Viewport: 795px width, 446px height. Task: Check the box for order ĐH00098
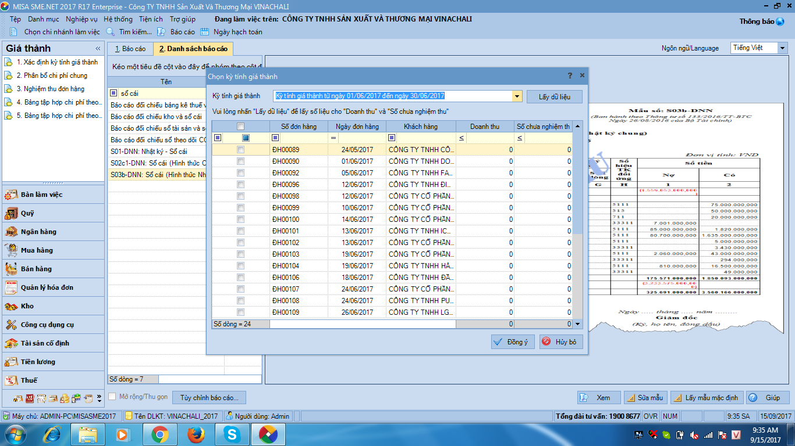pyautogui.click(x=240, y=196)
